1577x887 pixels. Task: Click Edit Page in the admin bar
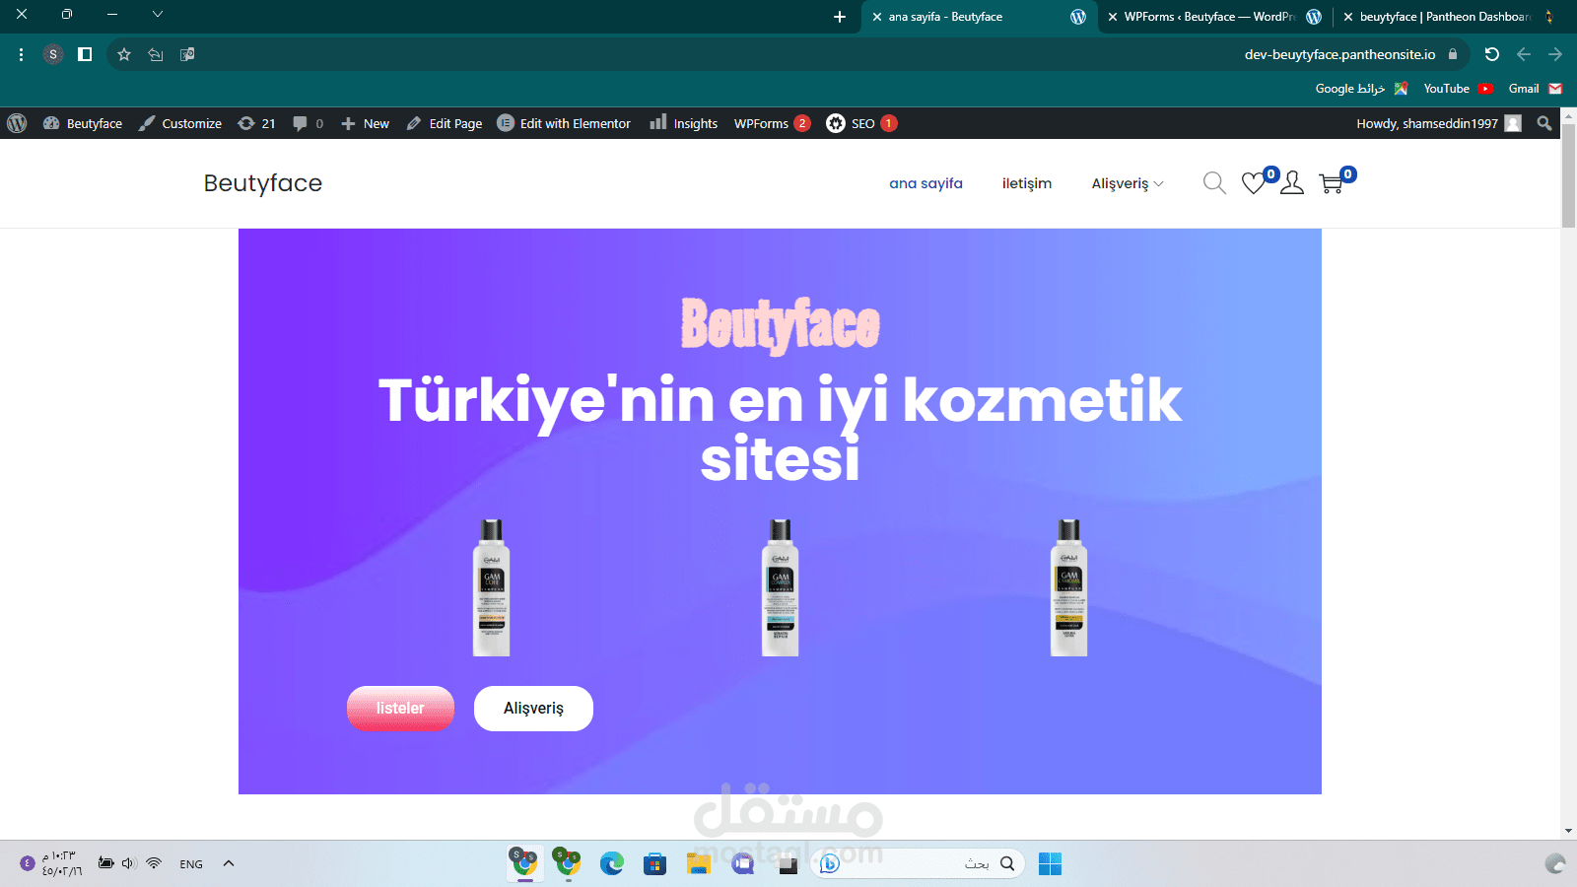pyautogui.click(x=445, y=123)
